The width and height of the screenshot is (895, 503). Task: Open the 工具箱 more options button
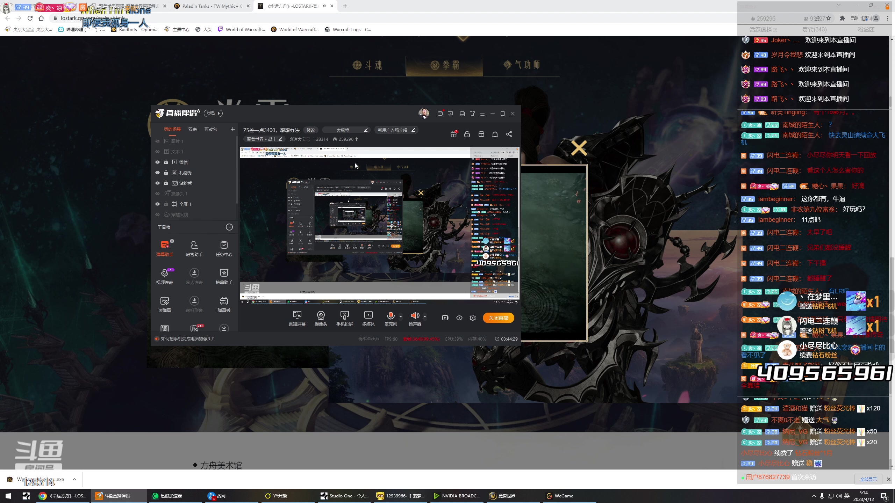coord(229,227)
